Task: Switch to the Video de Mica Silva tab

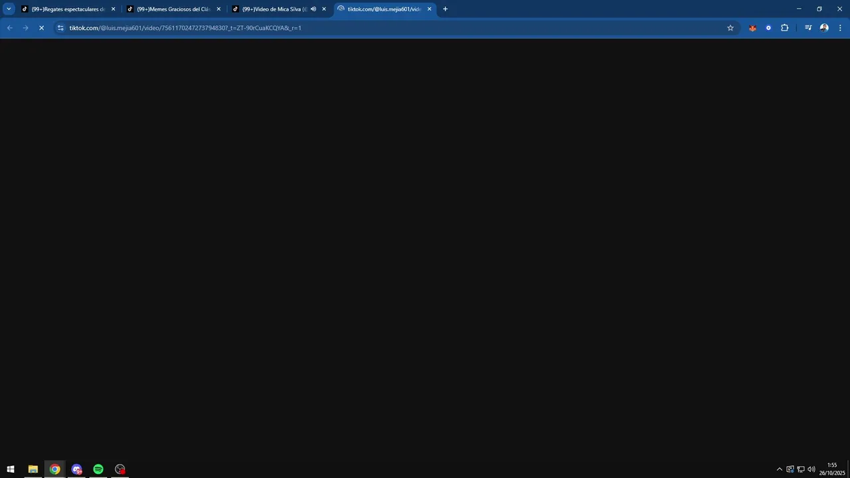Action: pyautogui.click(x=279, y=9)
